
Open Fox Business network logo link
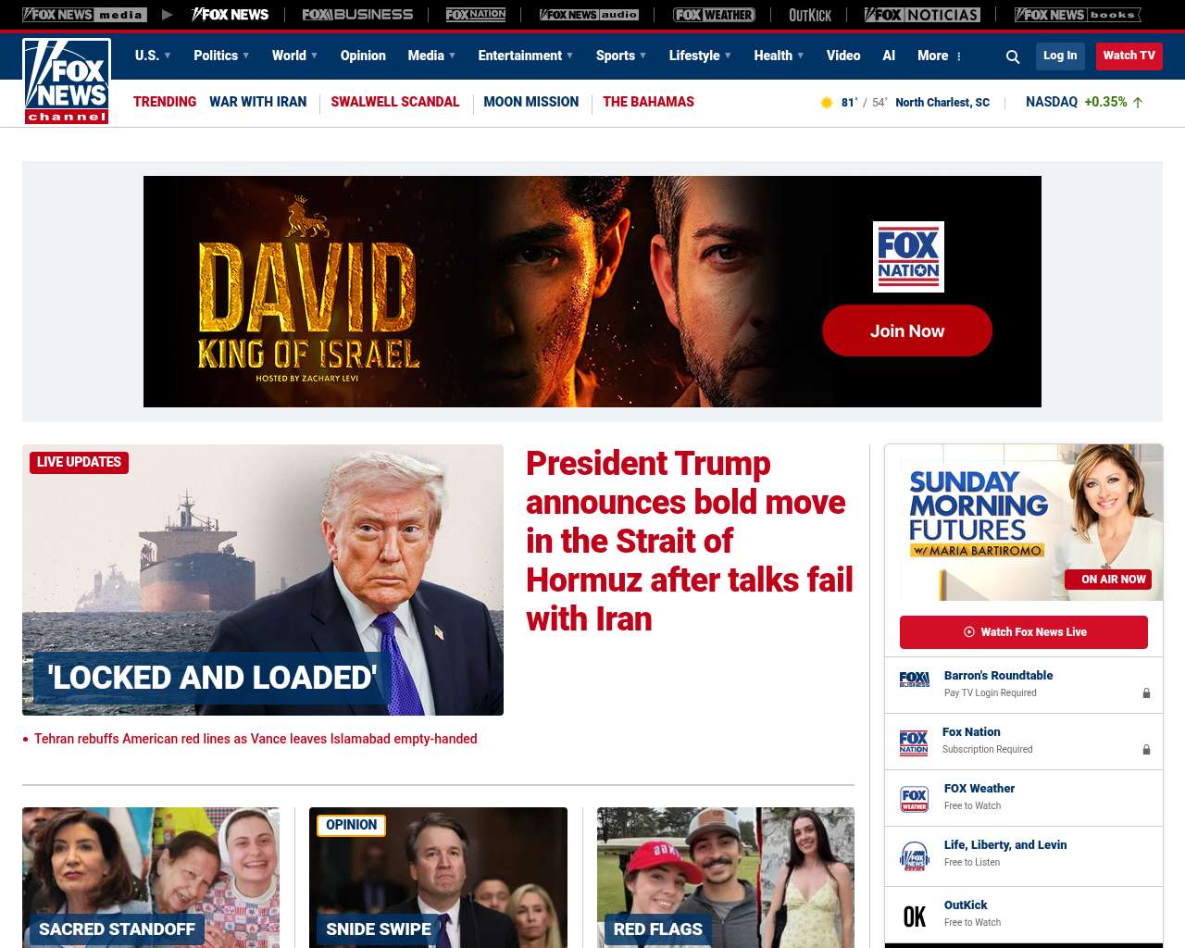coord(357,15)
